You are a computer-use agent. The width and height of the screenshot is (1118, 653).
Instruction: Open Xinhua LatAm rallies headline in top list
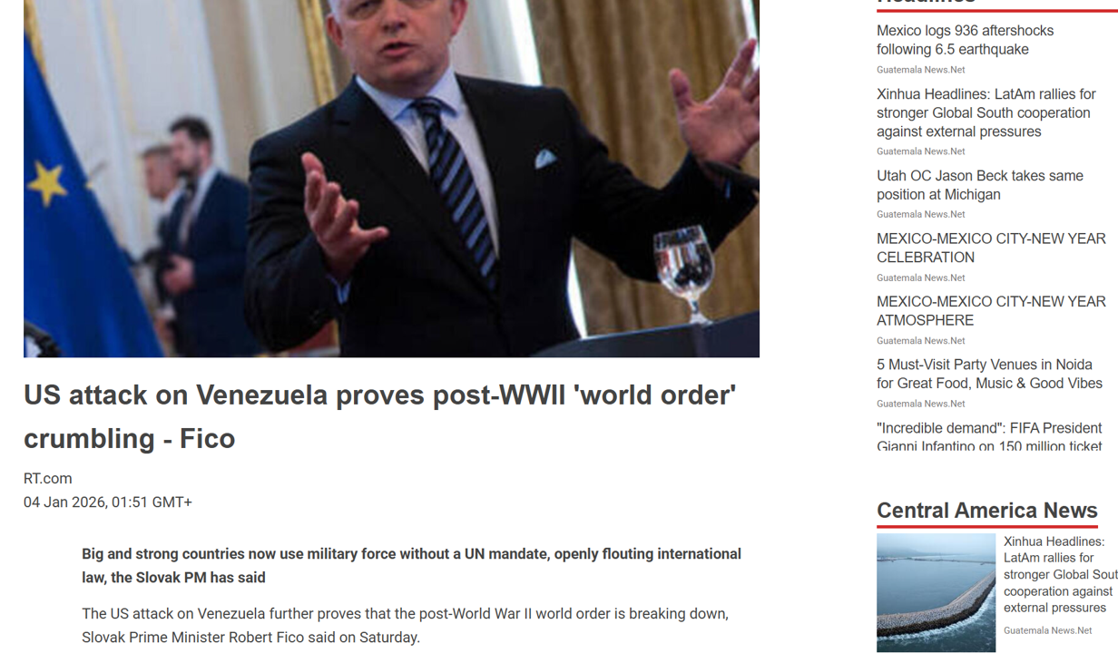(986, 112)
